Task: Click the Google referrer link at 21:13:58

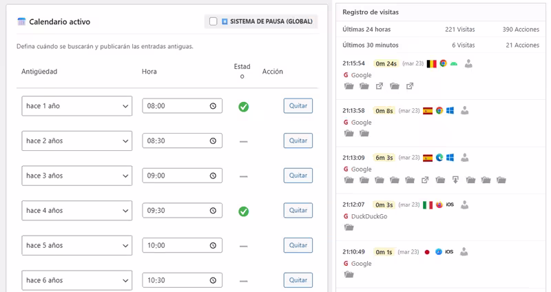Action: point(361,122)
